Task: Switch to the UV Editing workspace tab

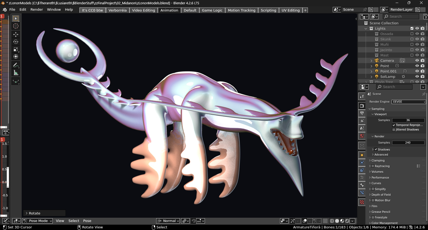Action: coord(291,10)
